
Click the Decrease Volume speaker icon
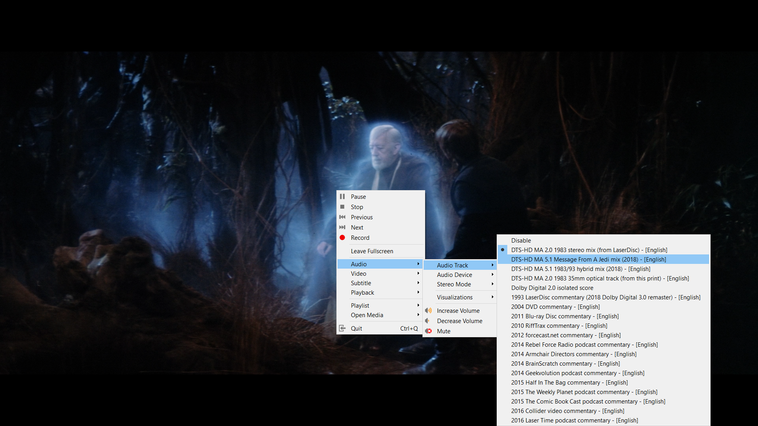(428, 321)
